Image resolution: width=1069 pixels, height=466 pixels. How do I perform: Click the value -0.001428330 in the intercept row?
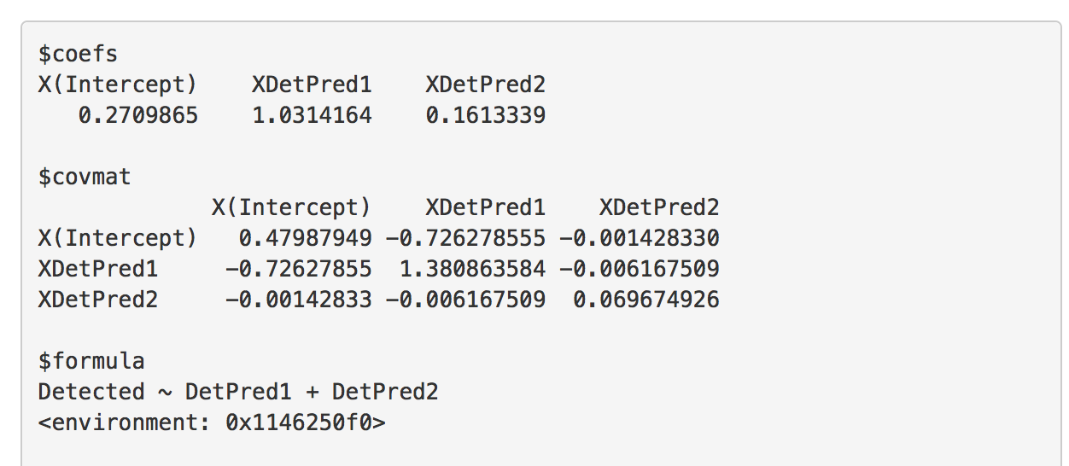[639, 238]
